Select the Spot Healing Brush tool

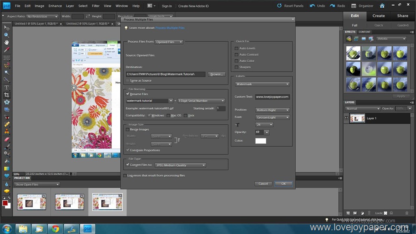tap(6, 124)
